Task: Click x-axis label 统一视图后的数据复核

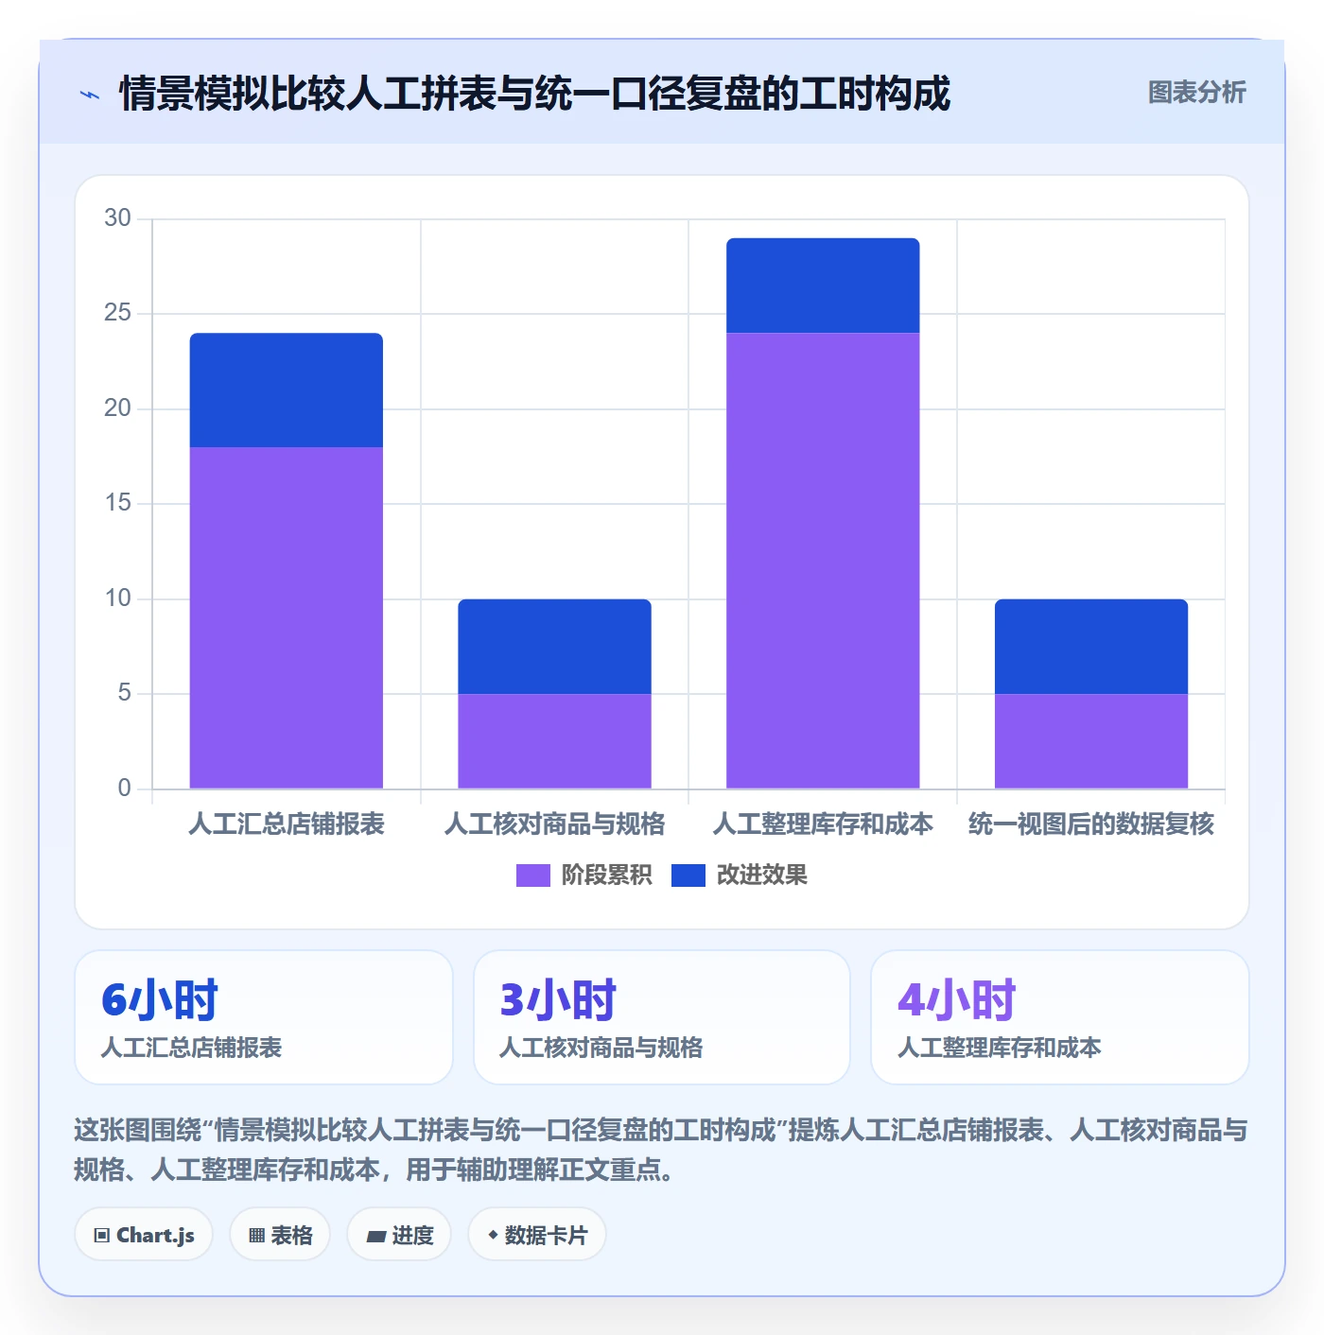Action: tap(1091, 824)
